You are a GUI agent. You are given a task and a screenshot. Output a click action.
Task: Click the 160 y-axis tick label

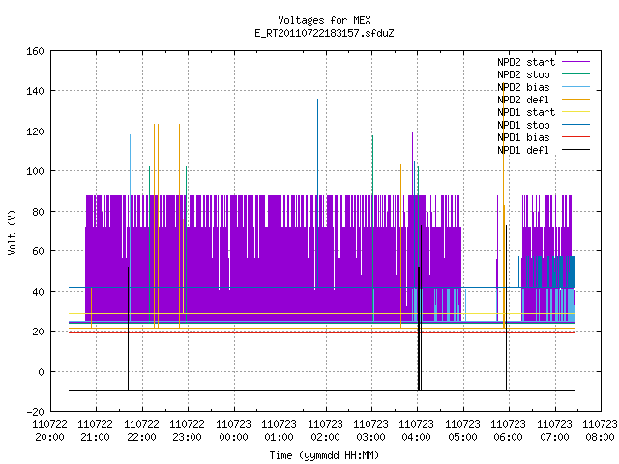[x=35, y=51]
